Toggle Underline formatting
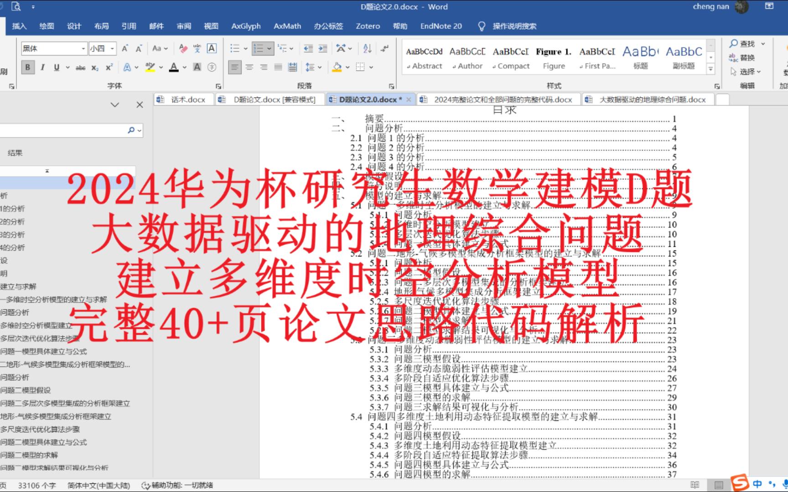The image size is (788, 492). tap(57, 67)
